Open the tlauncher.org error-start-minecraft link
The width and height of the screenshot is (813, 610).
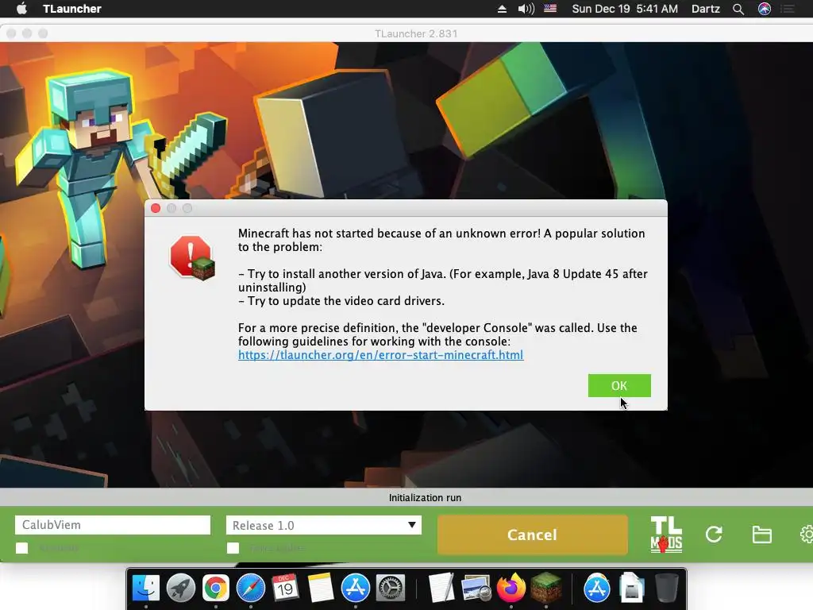(x=380, y=355)
